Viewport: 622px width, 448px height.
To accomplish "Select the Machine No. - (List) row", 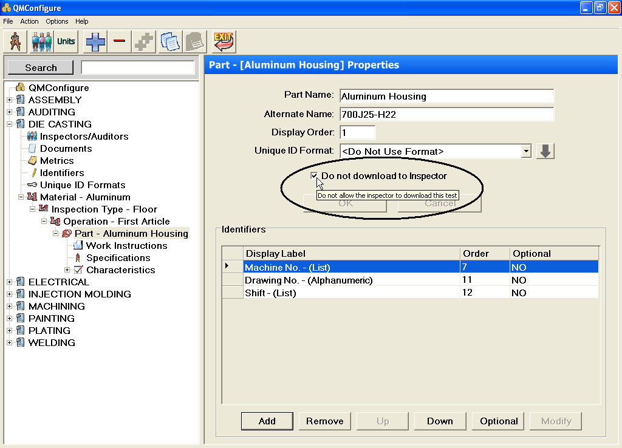I will (410, 267).
